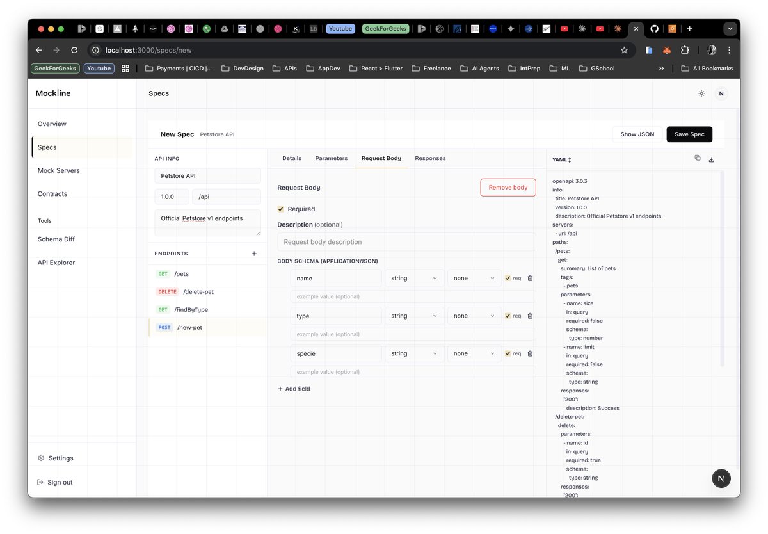Viewport: 768px width, 534px height.
Task: Open the Chrome three-dot menu
Action: 729,50
